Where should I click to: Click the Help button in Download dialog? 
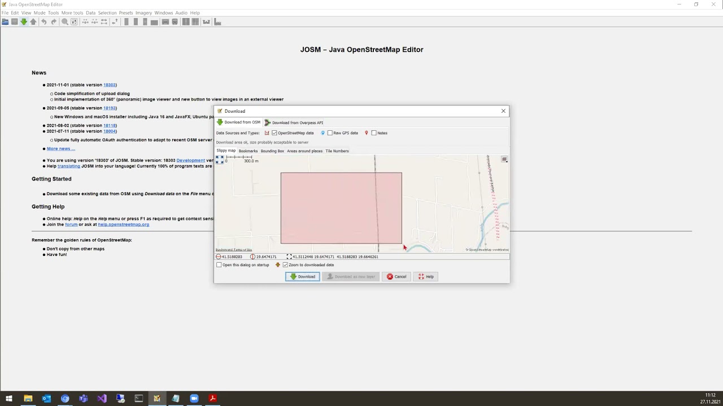(426, 276)
